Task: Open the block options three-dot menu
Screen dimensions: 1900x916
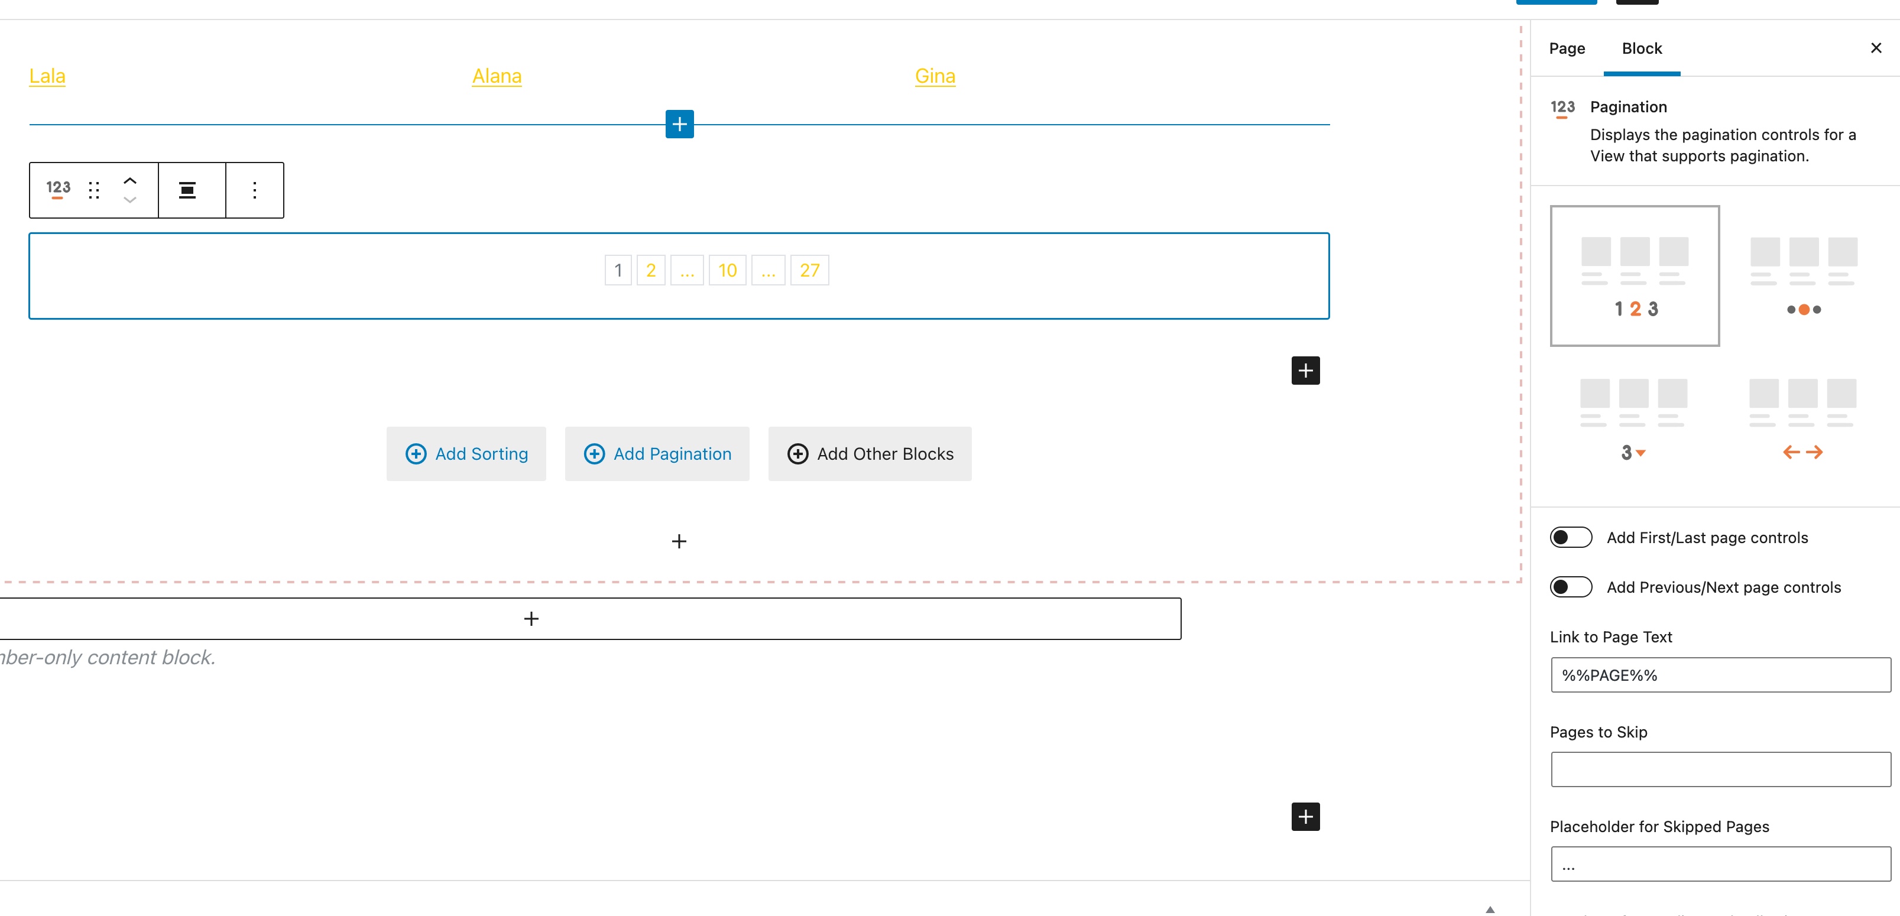Action: (x=254, y=190)
